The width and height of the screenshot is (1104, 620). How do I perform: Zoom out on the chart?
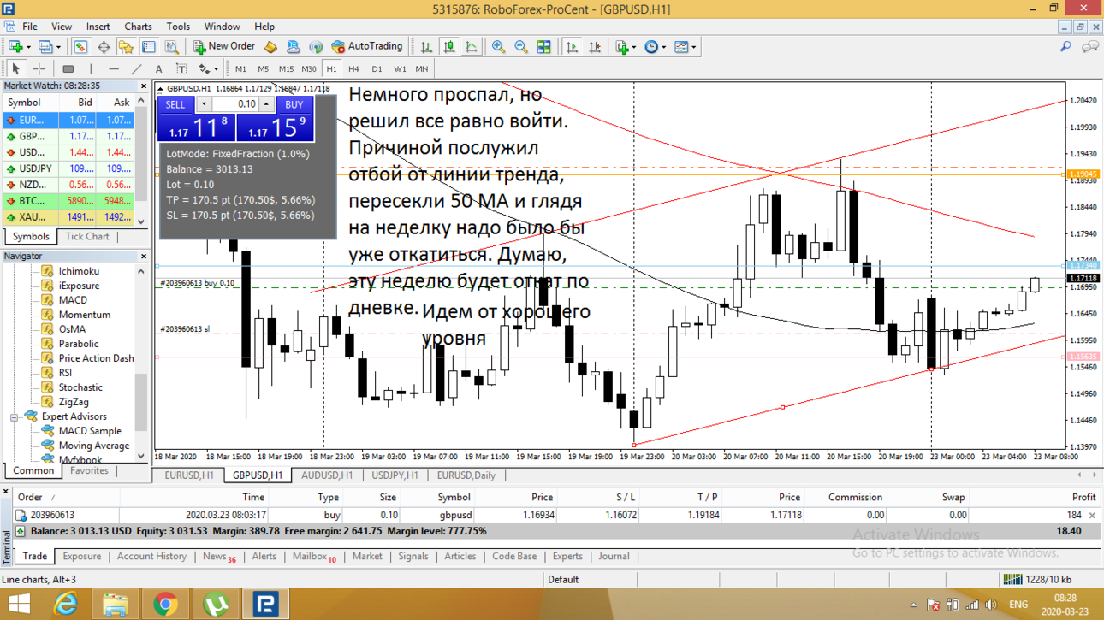tap(520, 47)
